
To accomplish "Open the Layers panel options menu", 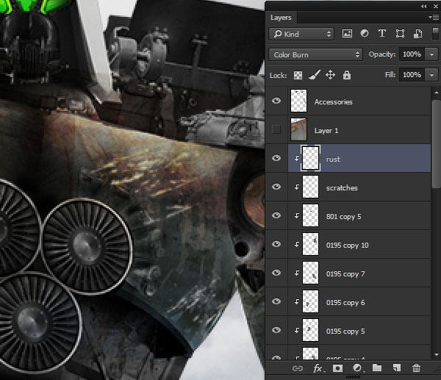I will 434,18.
